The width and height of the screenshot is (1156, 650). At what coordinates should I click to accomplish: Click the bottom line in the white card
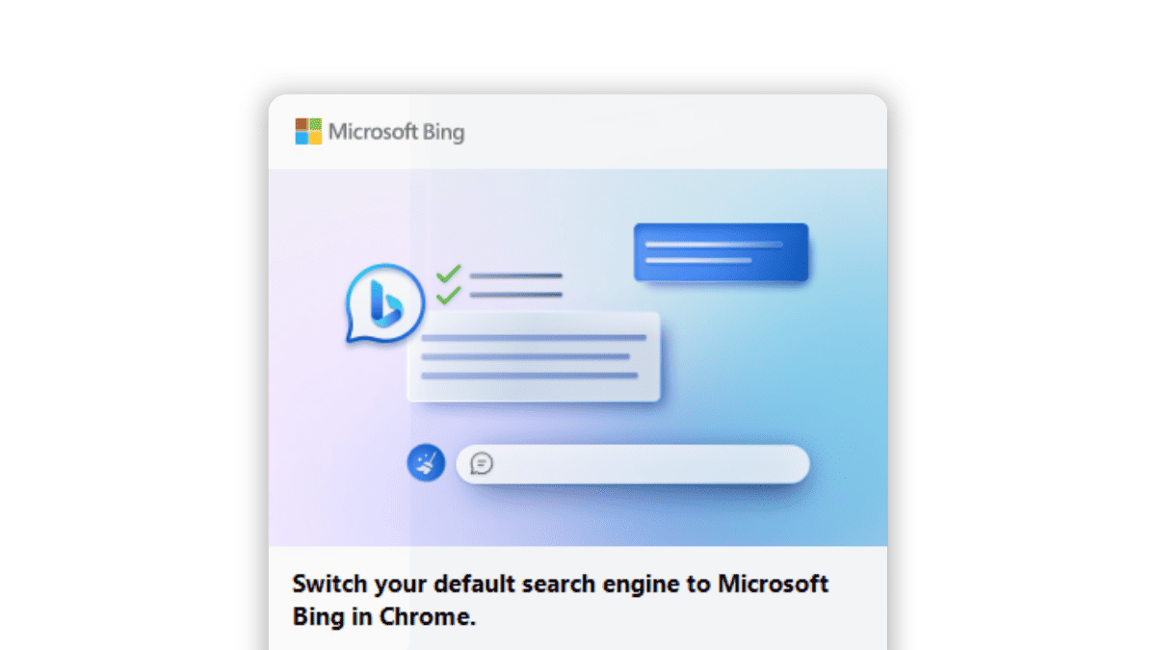[x=530, y=375]
